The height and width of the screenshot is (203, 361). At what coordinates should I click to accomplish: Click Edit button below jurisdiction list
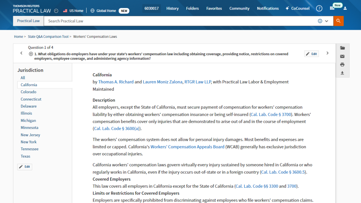click(25, 167)
